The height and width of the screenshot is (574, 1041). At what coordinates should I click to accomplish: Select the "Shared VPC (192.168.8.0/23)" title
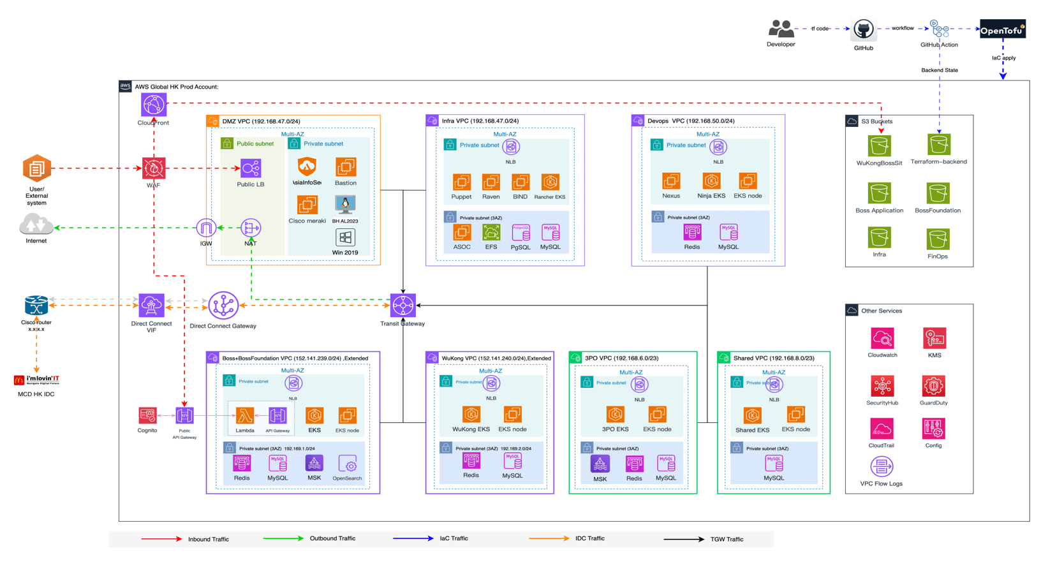coord(774,358)
